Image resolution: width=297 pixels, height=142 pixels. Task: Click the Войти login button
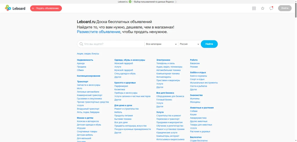pos(285,8)
